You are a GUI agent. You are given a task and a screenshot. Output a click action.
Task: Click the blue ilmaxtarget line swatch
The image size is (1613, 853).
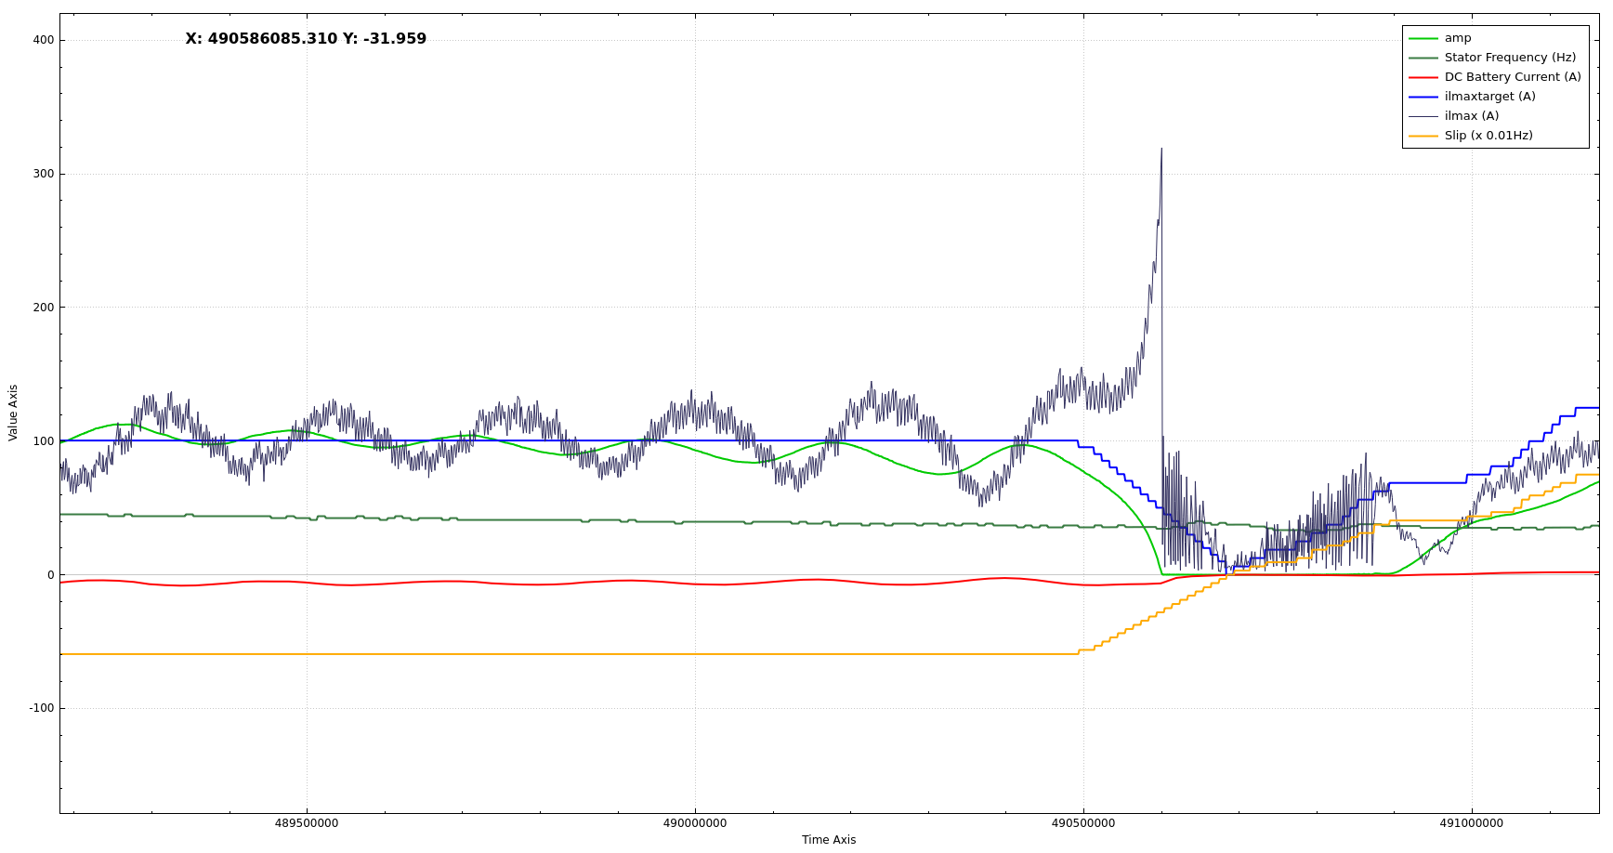click(x=1423, y=97)
